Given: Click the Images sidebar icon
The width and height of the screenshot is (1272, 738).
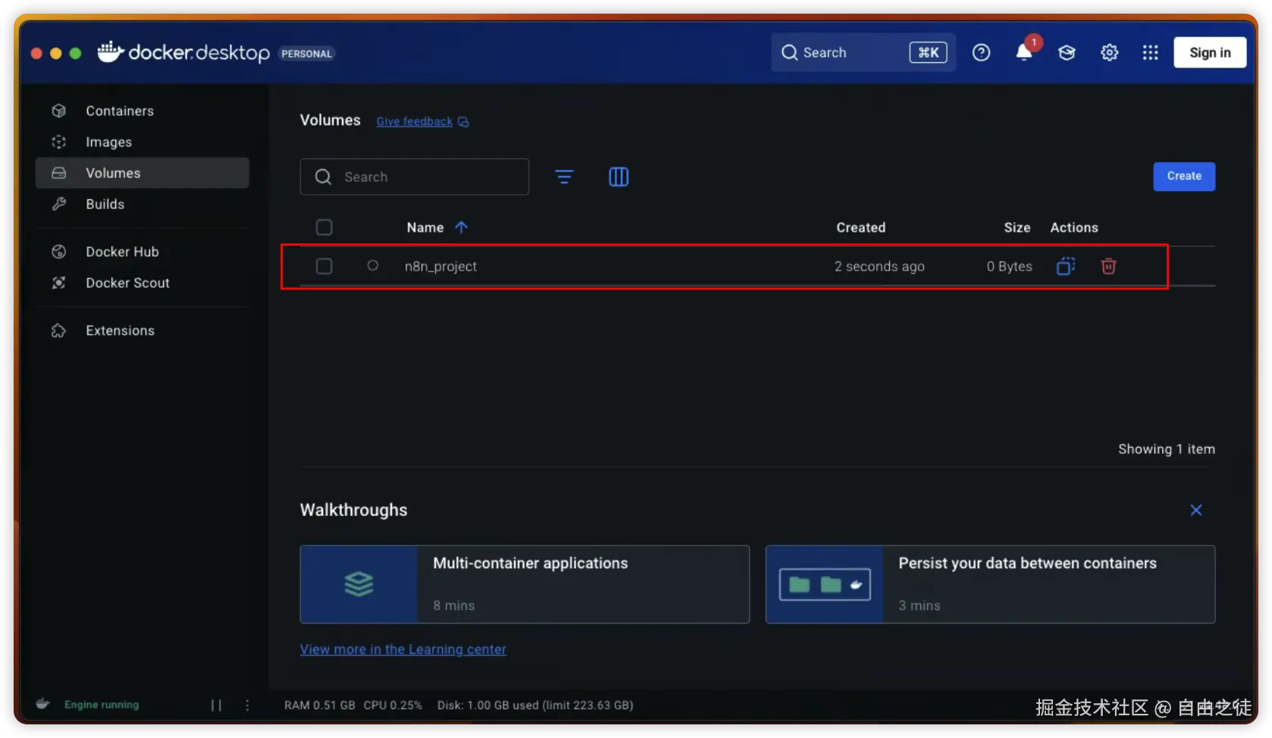Looking at the screenshot, I should 59,142.
